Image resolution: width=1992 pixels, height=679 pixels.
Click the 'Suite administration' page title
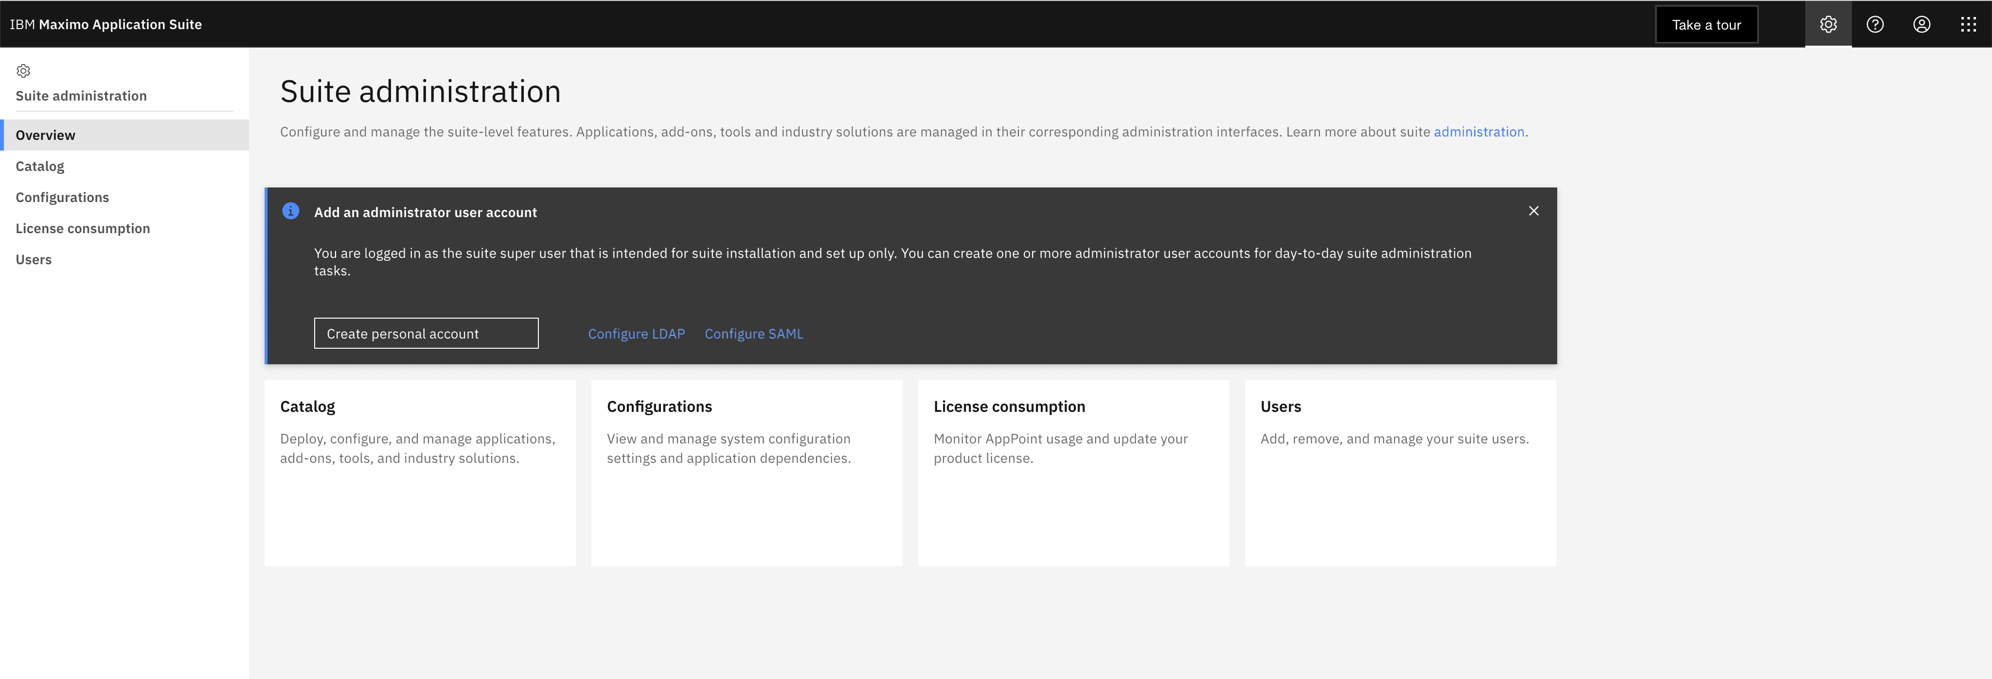point(420,91)
